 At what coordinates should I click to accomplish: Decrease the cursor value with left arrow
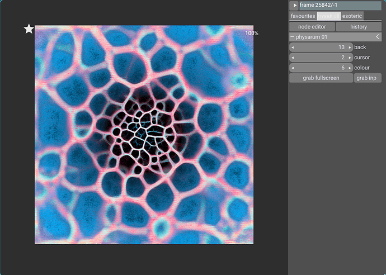[292, 58]
